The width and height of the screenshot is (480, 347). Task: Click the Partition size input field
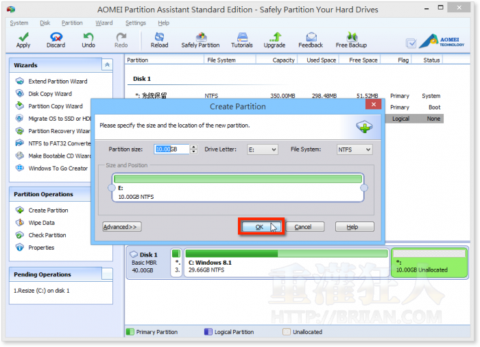pos(171,149)
